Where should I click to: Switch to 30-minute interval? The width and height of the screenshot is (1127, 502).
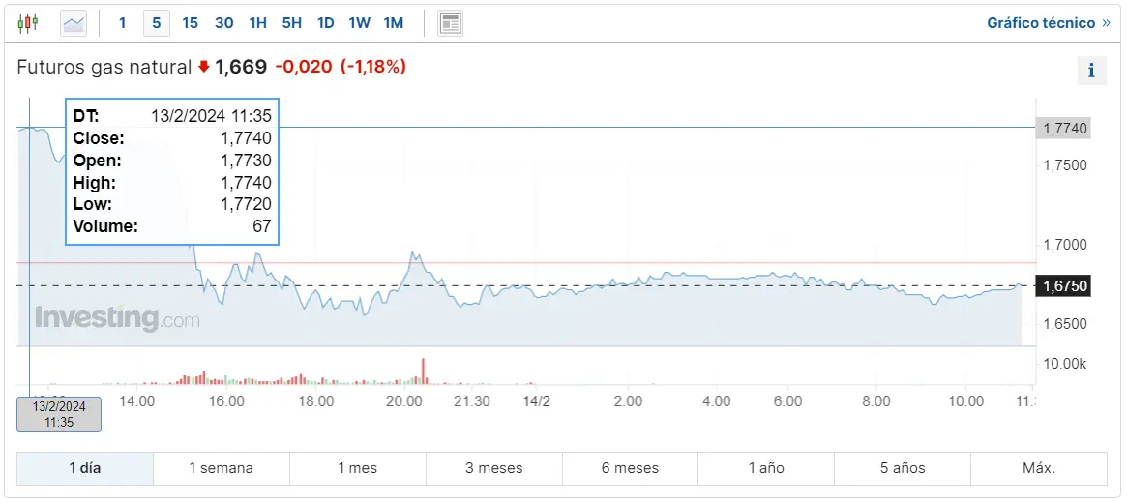pos(223,22)
